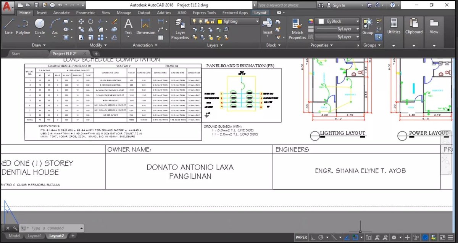Toggle Object Snap in status bar
Screen dimensions: 458x243
(356, 237)
